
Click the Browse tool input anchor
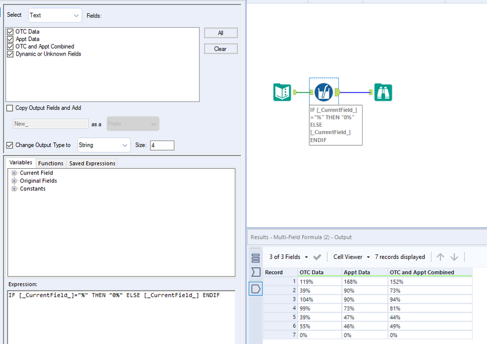pos(371,92)
